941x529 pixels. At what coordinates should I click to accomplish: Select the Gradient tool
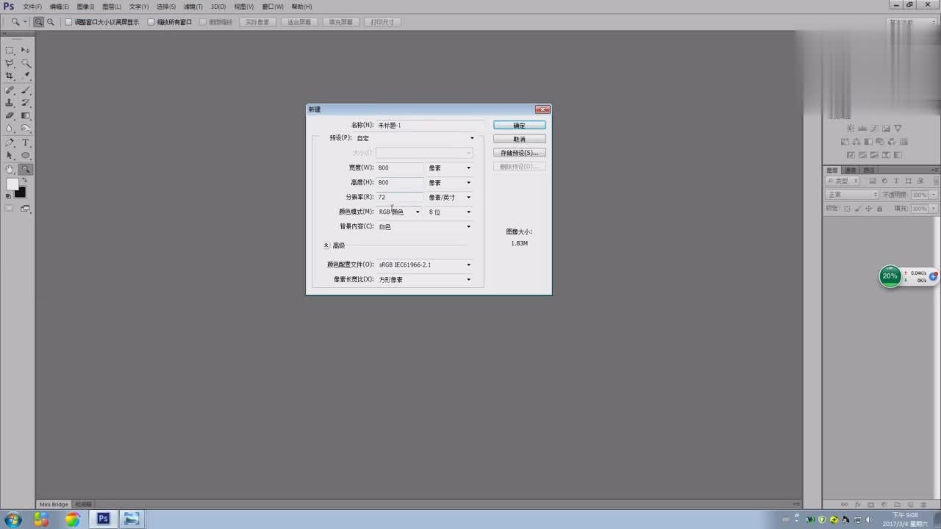pyautogui.click(x=26, y=115)
